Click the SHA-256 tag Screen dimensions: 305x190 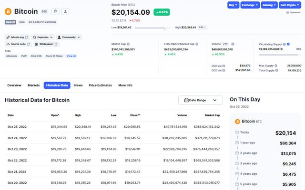tap(36, 56)
